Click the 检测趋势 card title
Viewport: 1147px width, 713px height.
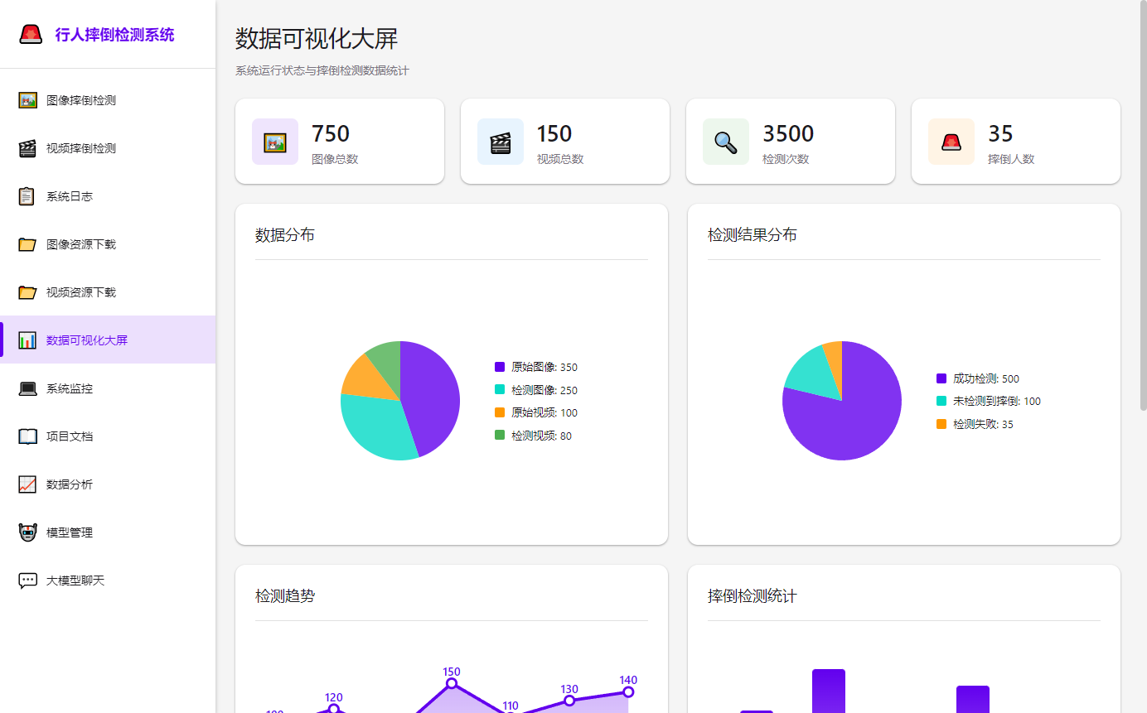285,596
